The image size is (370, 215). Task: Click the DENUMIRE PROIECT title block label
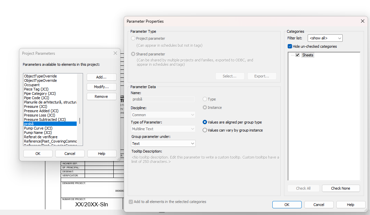(x=74, y=183)
